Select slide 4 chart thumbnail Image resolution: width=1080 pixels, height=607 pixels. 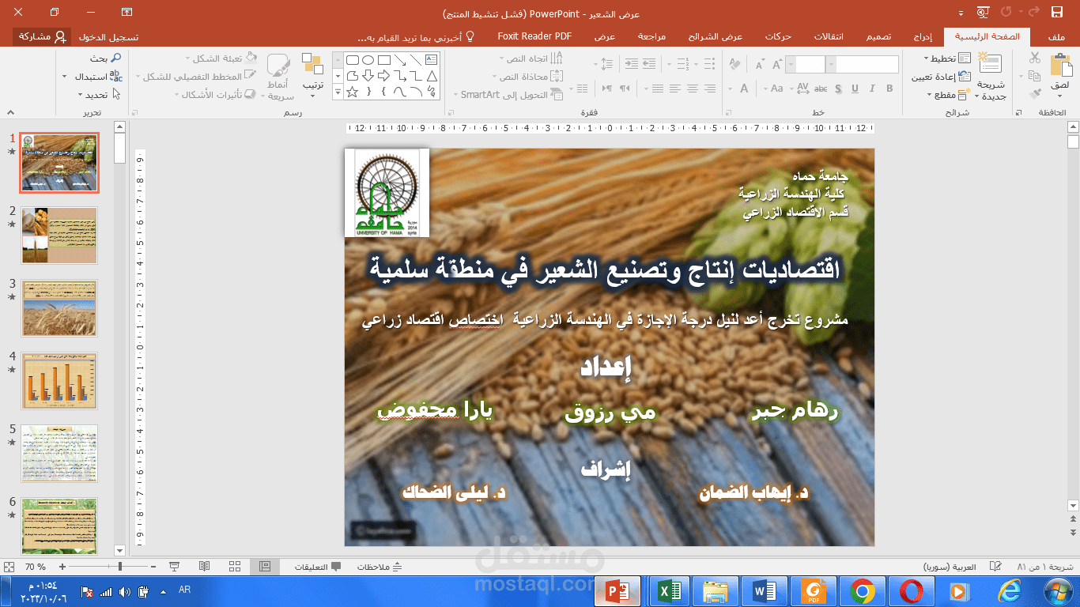coord(59,381)
